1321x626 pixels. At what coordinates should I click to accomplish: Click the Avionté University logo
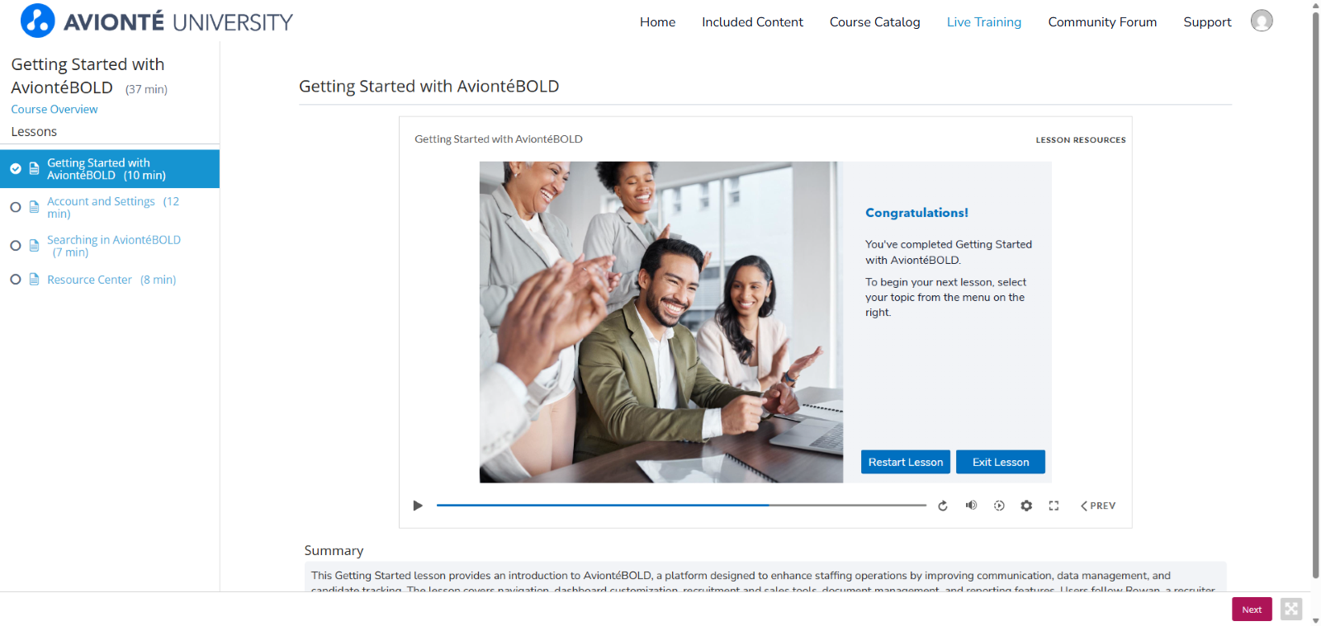point(157,21)
